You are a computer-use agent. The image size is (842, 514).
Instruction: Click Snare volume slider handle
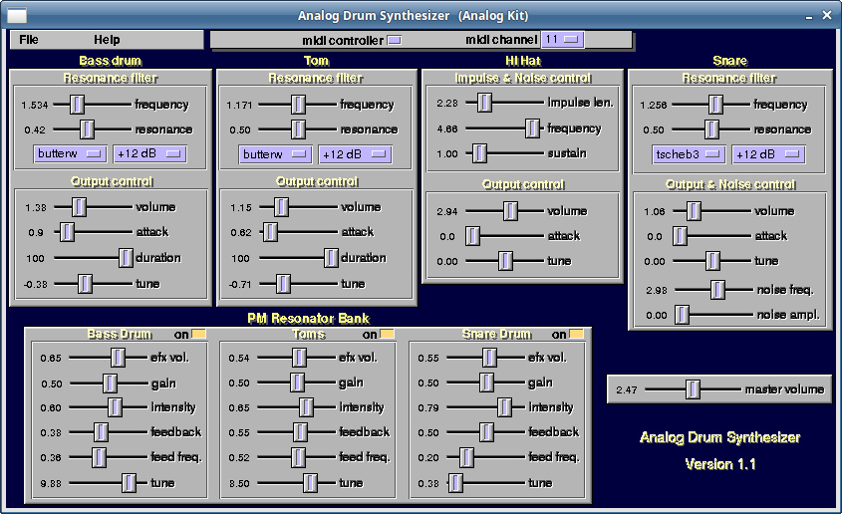pyautogui.click(x=694, y=211)
